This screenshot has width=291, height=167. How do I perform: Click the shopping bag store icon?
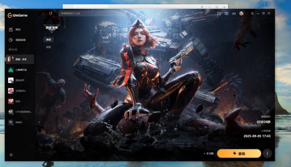(x=11, y=30)
